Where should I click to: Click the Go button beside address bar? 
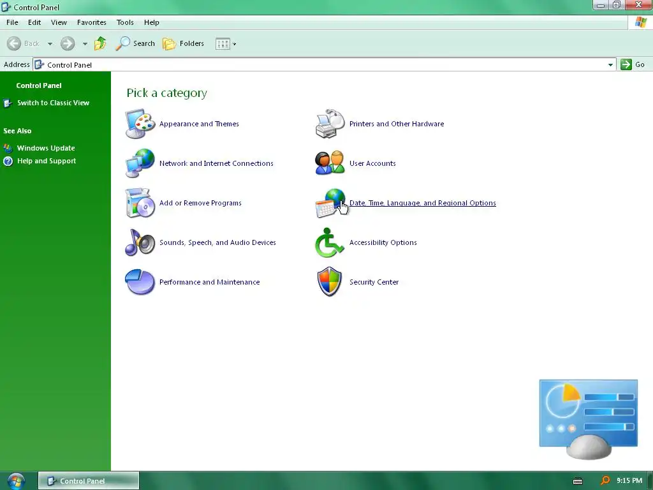[x=633, y=64]
